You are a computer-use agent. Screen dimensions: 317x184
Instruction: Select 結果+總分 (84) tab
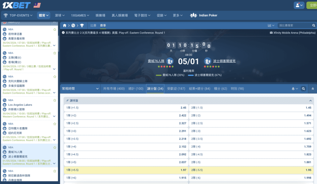(x=200, y=89)
